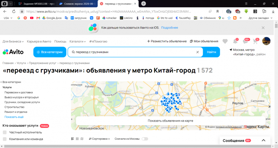The height and width of the screenshot is (148, 278).
Task: Click Подробнее link in banner
Action: (169, 28)
